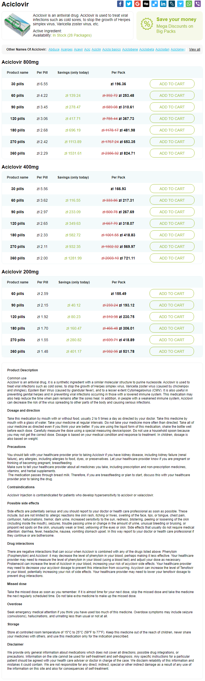
Task: Follow the Aciclobene link
Action: pyautogui.click(x=130, y=49)
